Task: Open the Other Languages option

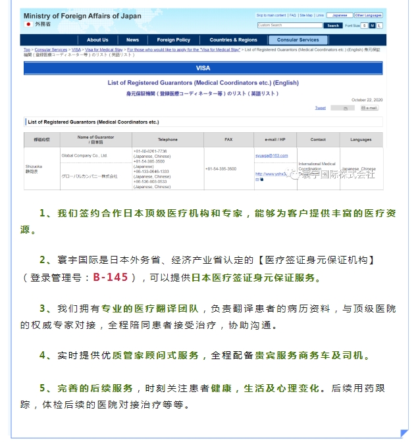Action: click(368, 15)
